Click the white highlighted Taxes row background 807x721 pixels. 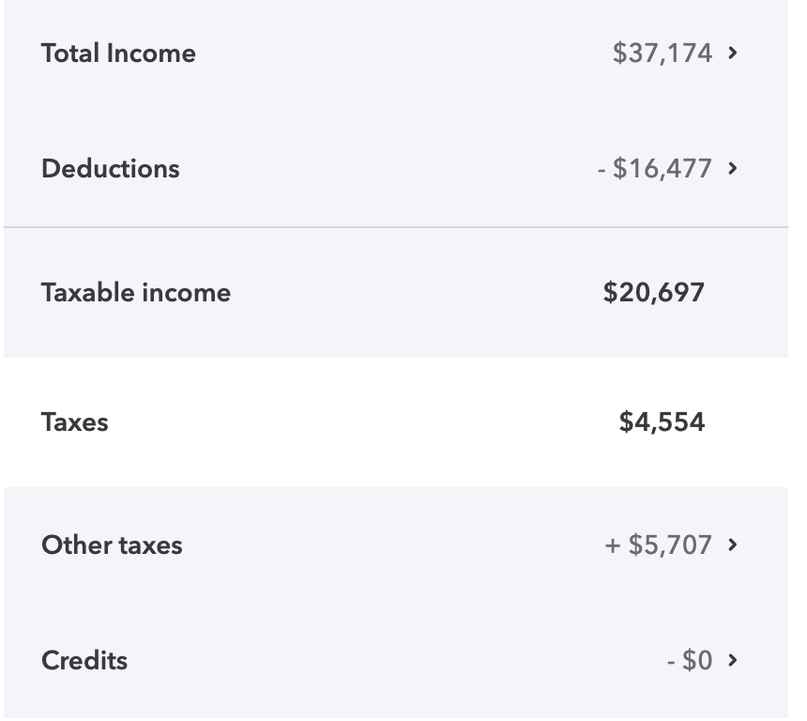pos(396,422)
